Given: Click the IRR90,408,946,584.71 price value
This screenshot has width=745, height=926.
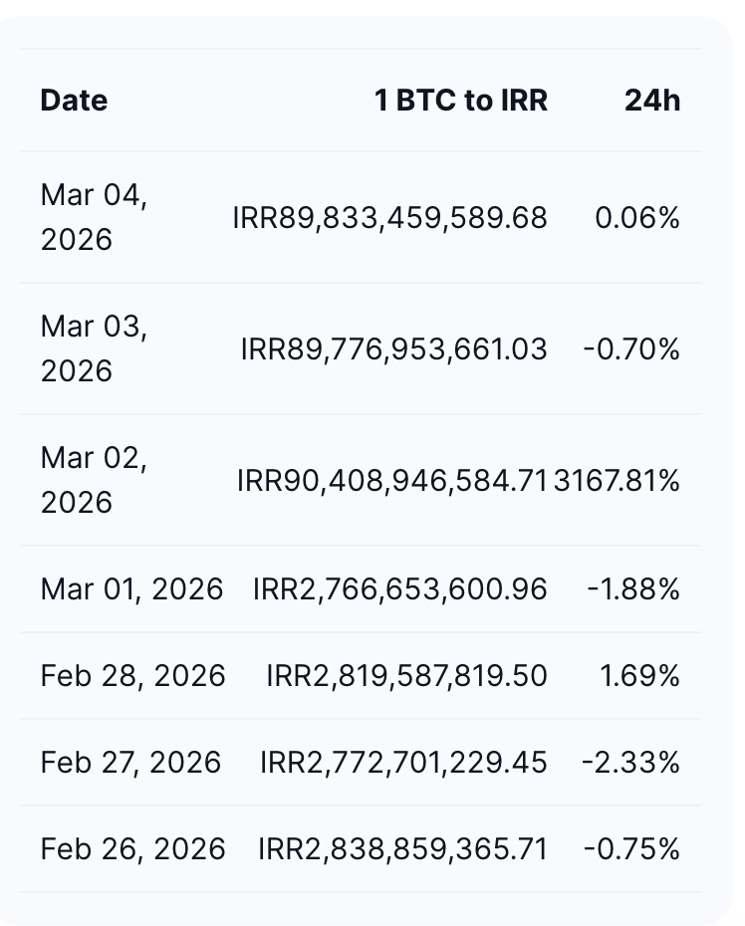Looking at the screenshot, I should tap(392, 481).
